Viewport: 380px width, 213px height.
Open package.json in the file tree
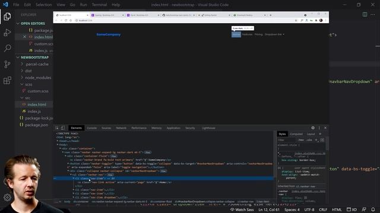36,125
